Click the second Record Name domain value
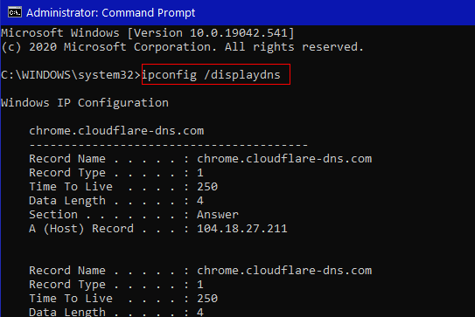This screenshot has height=317, width=475. (284, 270)
